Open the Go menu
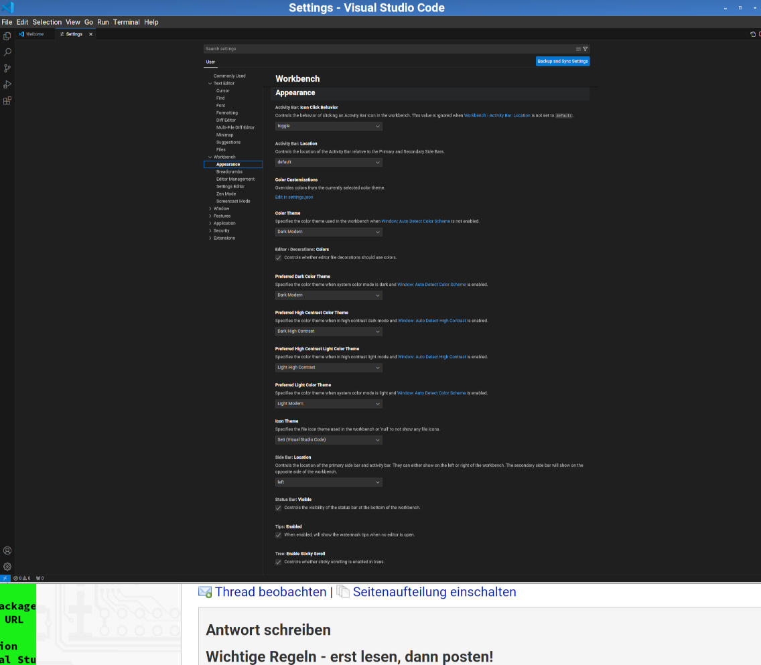Image resolution: width=761 pixels, height=665 pixels. point(89,22)
